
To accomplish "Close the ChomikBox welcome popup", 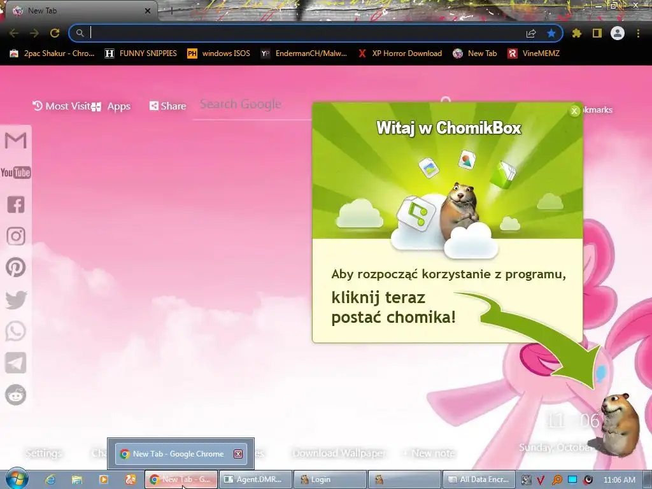I will click(574, 111).
